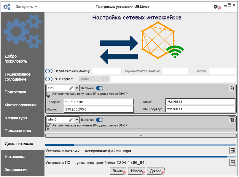
Task: Disable the wlan0 enabled switch
Action: (100, 120)
